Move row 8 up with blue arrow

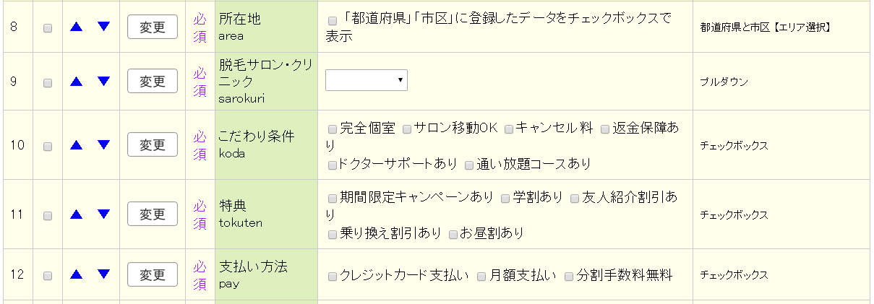[76, 27]
